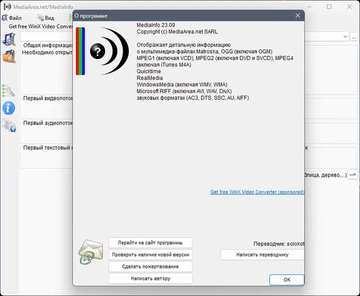This screenshot has width=360, height=296.
Task: Click Перейти на сайт программы button
Action: coord(150,243)
